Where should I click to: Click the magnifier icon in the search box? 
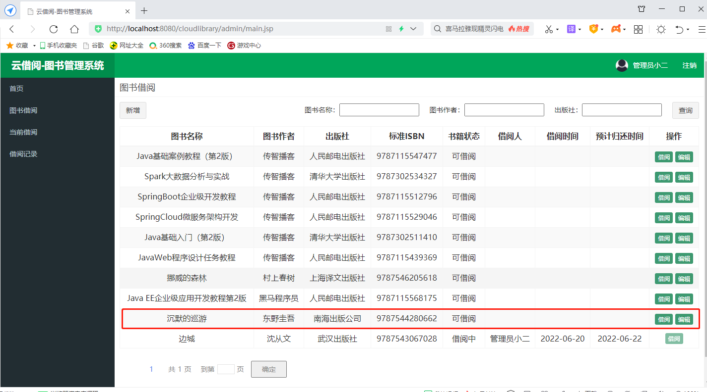click(438, 29)
